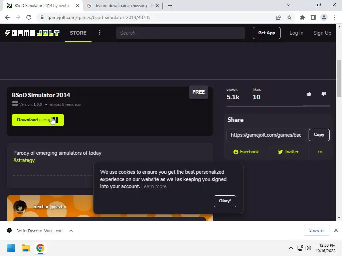Viewport: 342px width, 256px height.
Task: Go back with browser back arrow
Action: coord(7,17)
